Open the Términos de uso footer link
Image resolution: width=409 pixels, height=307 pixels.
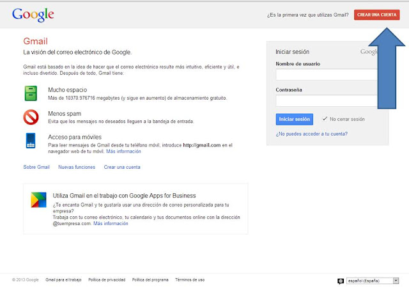coord(190,280)
